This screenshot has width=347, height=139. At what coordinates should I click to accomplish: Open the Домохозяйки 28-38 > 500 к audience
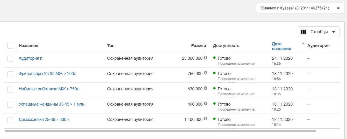[x=44, y=119]
